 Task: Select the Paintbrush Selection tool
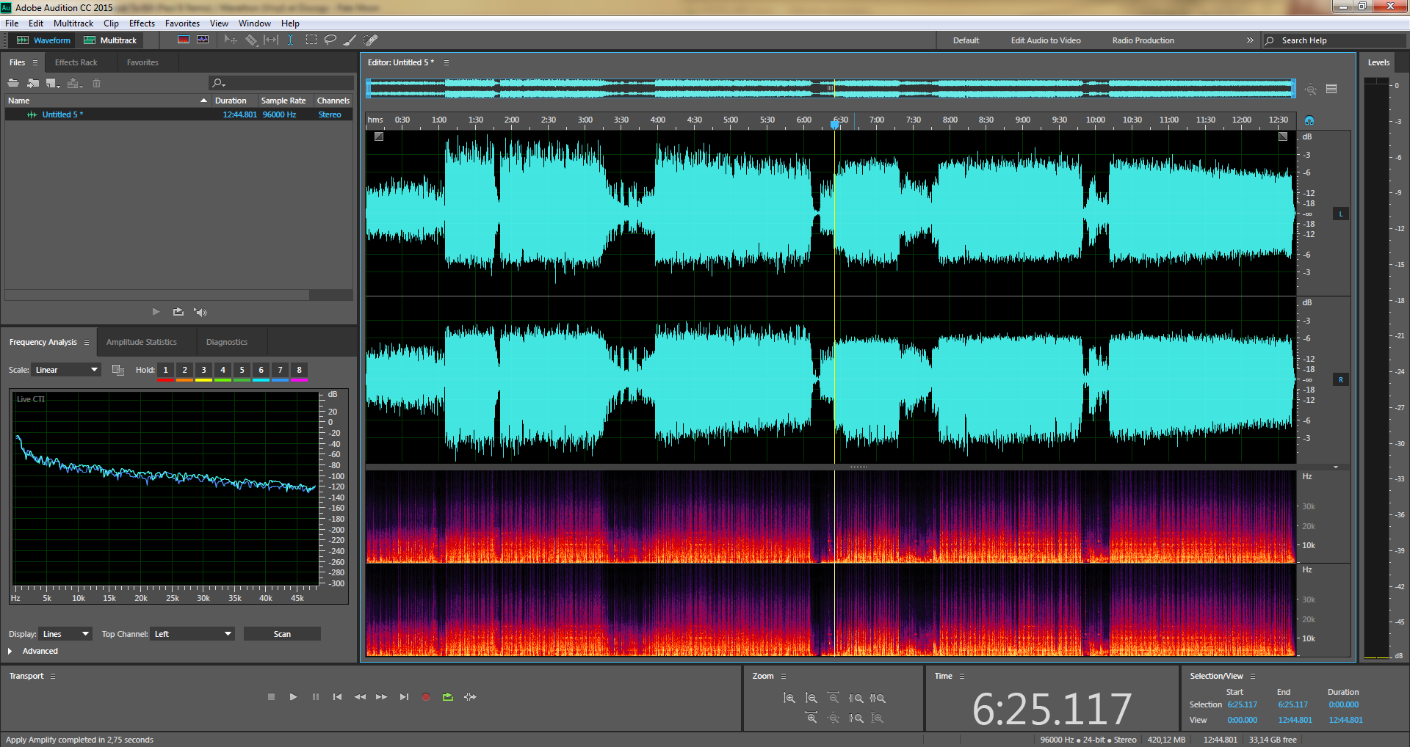point(350,40)
